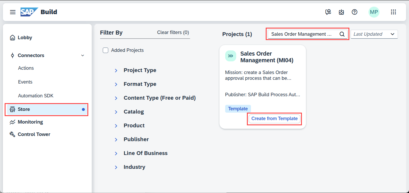Viewport: 409px width, 193px height.
Task: Open the help question mark icon
Action: click(355, 12)
